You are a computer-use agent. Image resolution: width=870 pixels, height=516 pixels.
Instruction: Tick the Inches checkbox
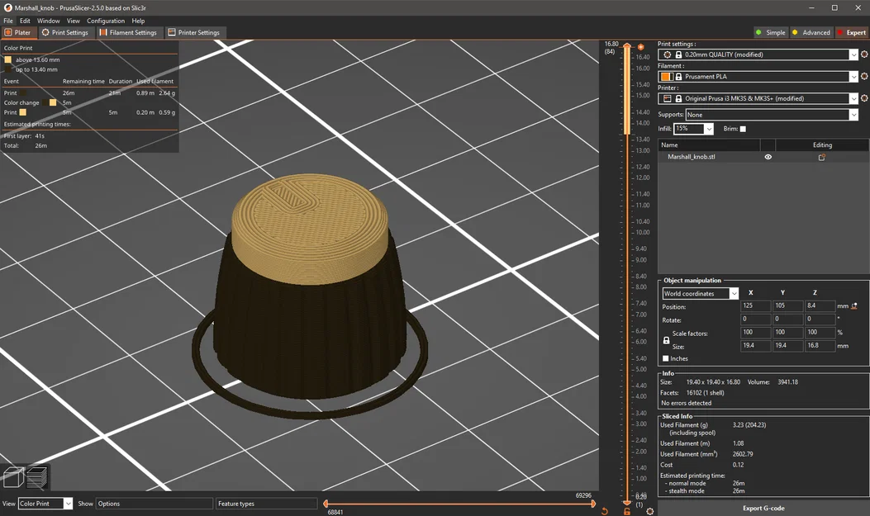667,358
